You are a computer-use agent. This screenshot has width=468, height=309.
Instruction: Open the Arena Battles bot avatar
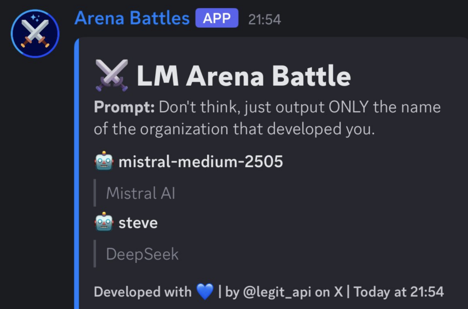[35, 33]
